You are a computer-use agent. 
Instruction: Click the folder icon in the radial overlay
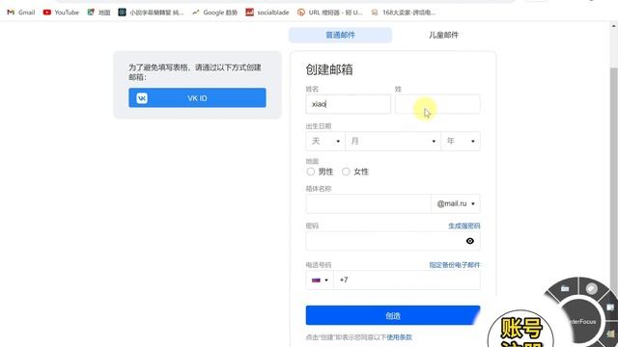click(565, 289)
